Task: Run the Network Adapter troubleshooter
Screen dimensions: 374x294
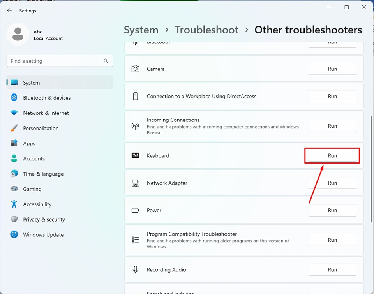Action: point(332,183)
